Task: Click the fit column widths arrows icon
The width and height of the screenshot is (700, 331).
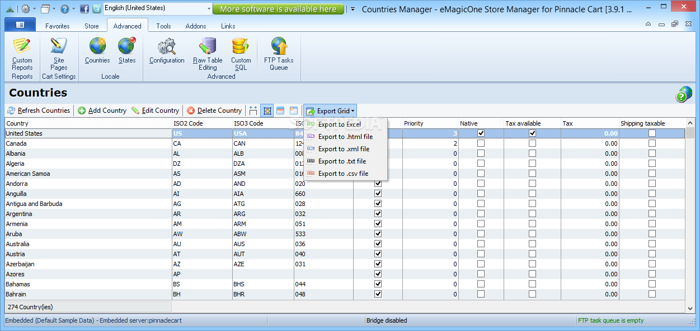Action: pyautogui.click(x=253, y=111)
